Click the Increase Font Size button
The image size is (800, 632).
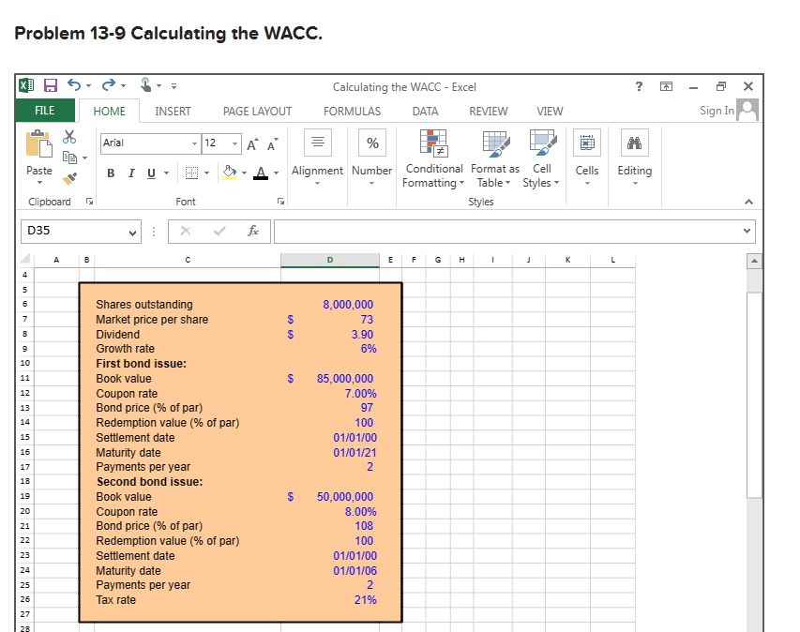[250, 142]
